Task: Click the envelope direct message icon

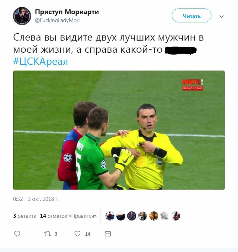Action: click(x=108, y=234)
